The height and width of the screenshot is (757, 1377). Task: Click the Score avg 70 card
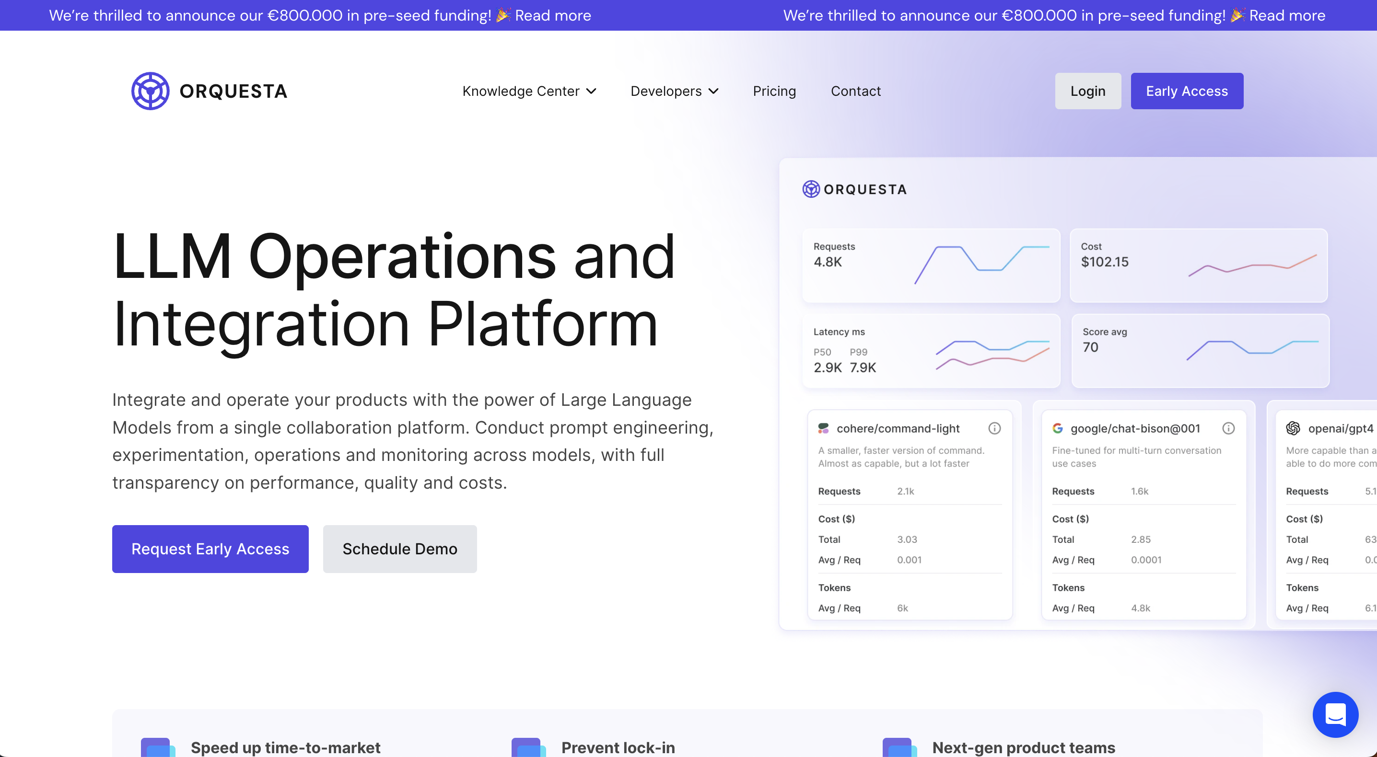point(1200,350)
